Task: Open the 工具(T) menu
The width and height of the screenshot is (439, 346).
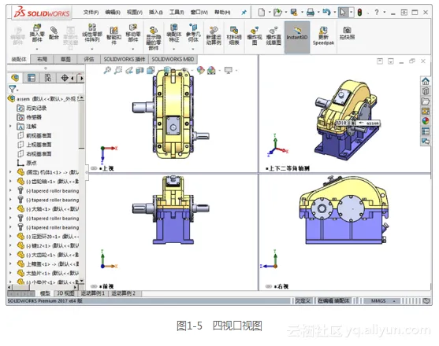Action: tap(177, 13)
